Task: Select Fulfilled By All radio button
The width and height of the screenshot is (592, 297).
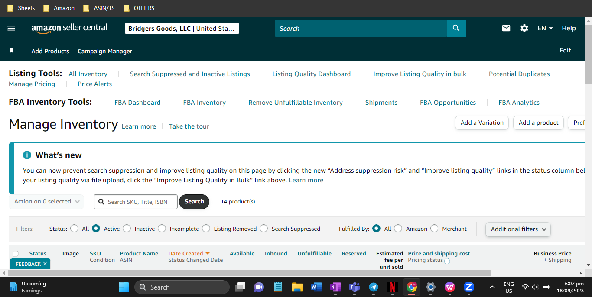Action: (376, 228)
